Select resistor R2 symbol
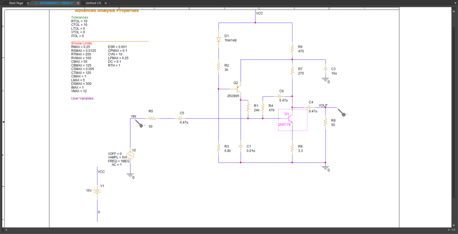 pos(218,67)
